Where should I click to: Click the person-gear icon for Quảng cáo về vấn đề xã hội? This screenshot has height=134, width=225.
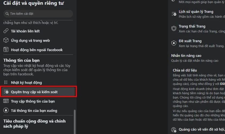pyautogui.click(x=174, y=130)
